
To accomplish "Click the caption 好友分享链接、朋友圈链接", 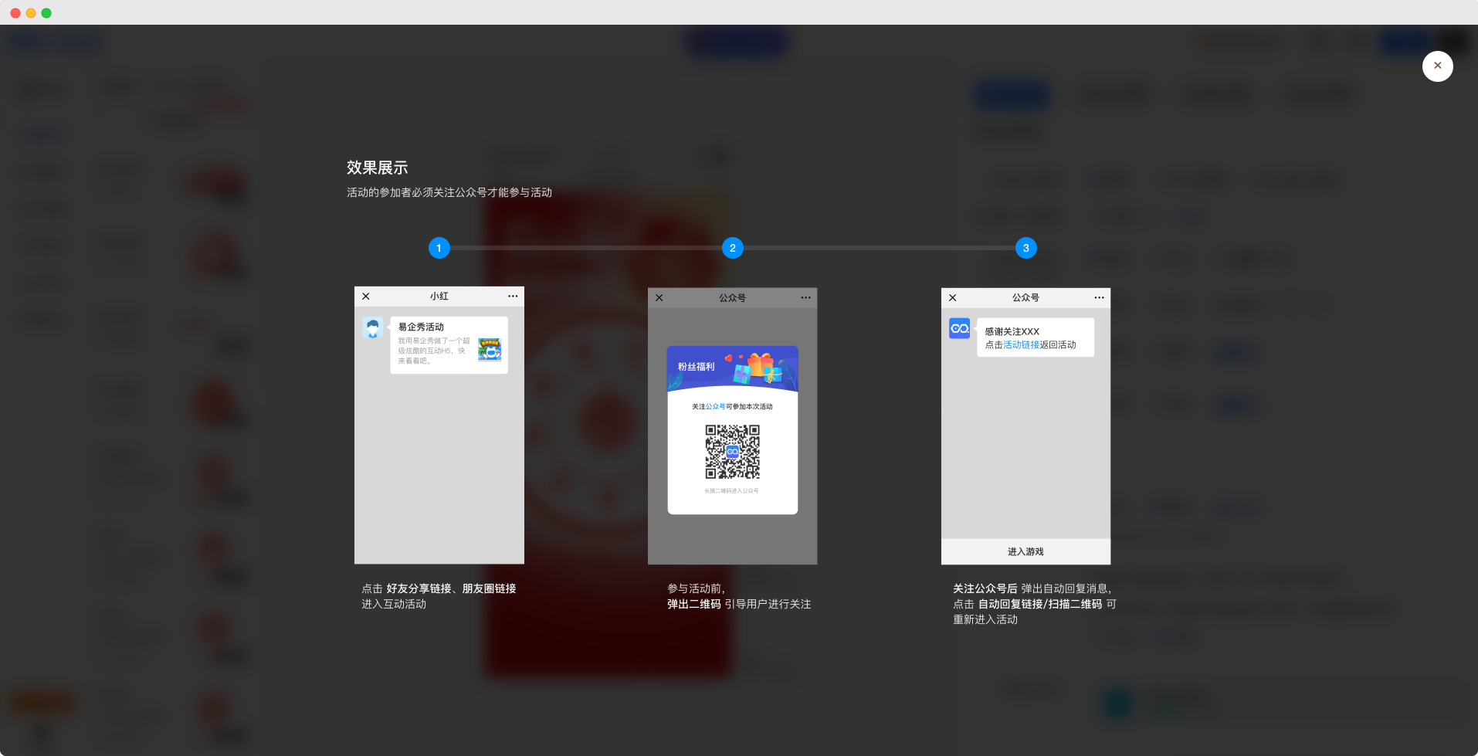I will tap(451, 588).
